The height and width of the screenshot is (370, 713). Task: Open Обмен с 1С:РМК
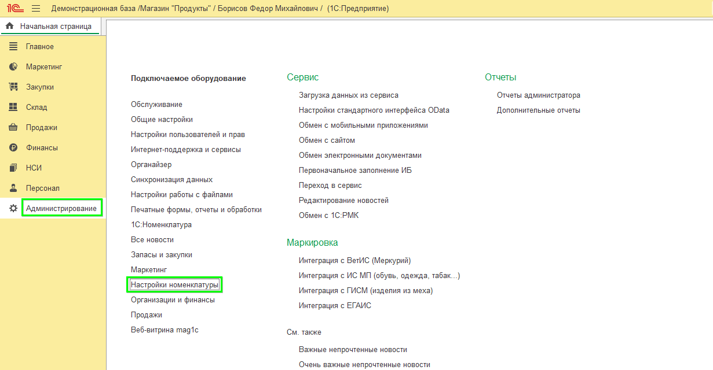(329, 215)
